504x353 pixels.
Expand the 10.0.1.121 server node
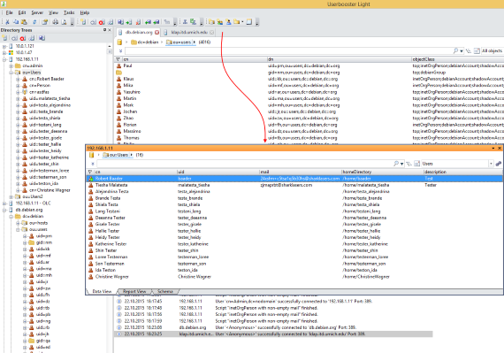(4, 46)
